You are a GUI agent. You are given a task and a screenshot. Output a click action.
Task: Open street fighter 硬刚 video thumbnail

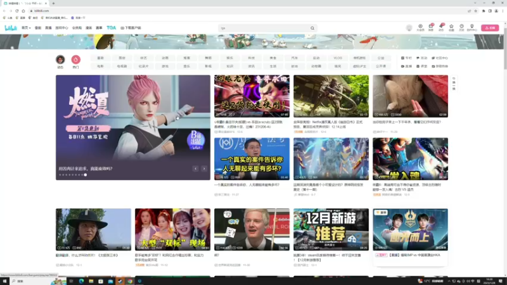click(x=252, y=96)
